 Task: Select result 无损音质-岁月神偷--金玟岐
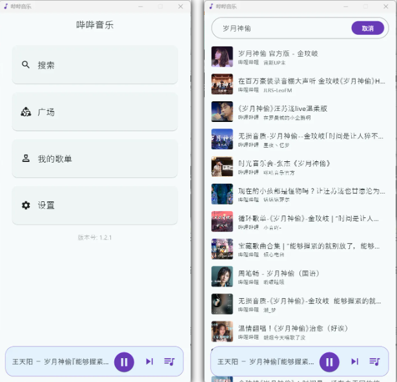[300, 139]
